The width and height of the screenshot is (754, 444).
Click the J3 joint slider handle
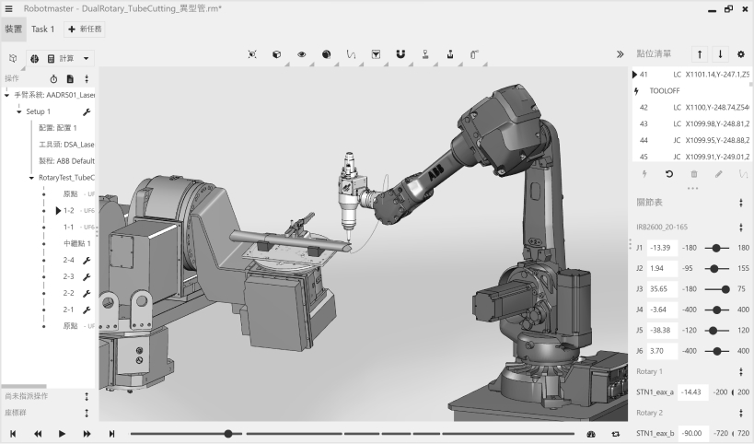(x=725, y=288)
